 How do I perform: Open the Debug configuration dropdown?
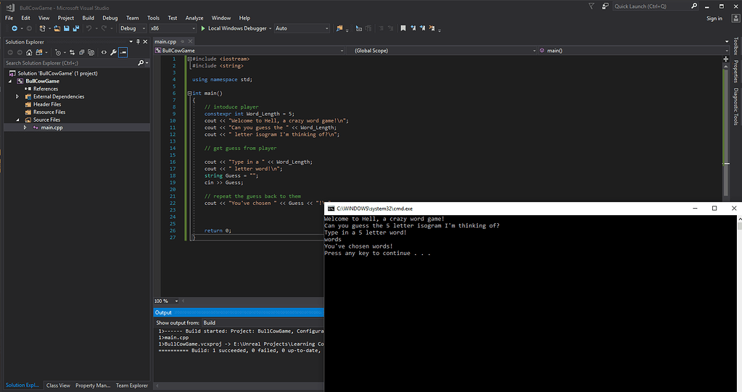132,28
